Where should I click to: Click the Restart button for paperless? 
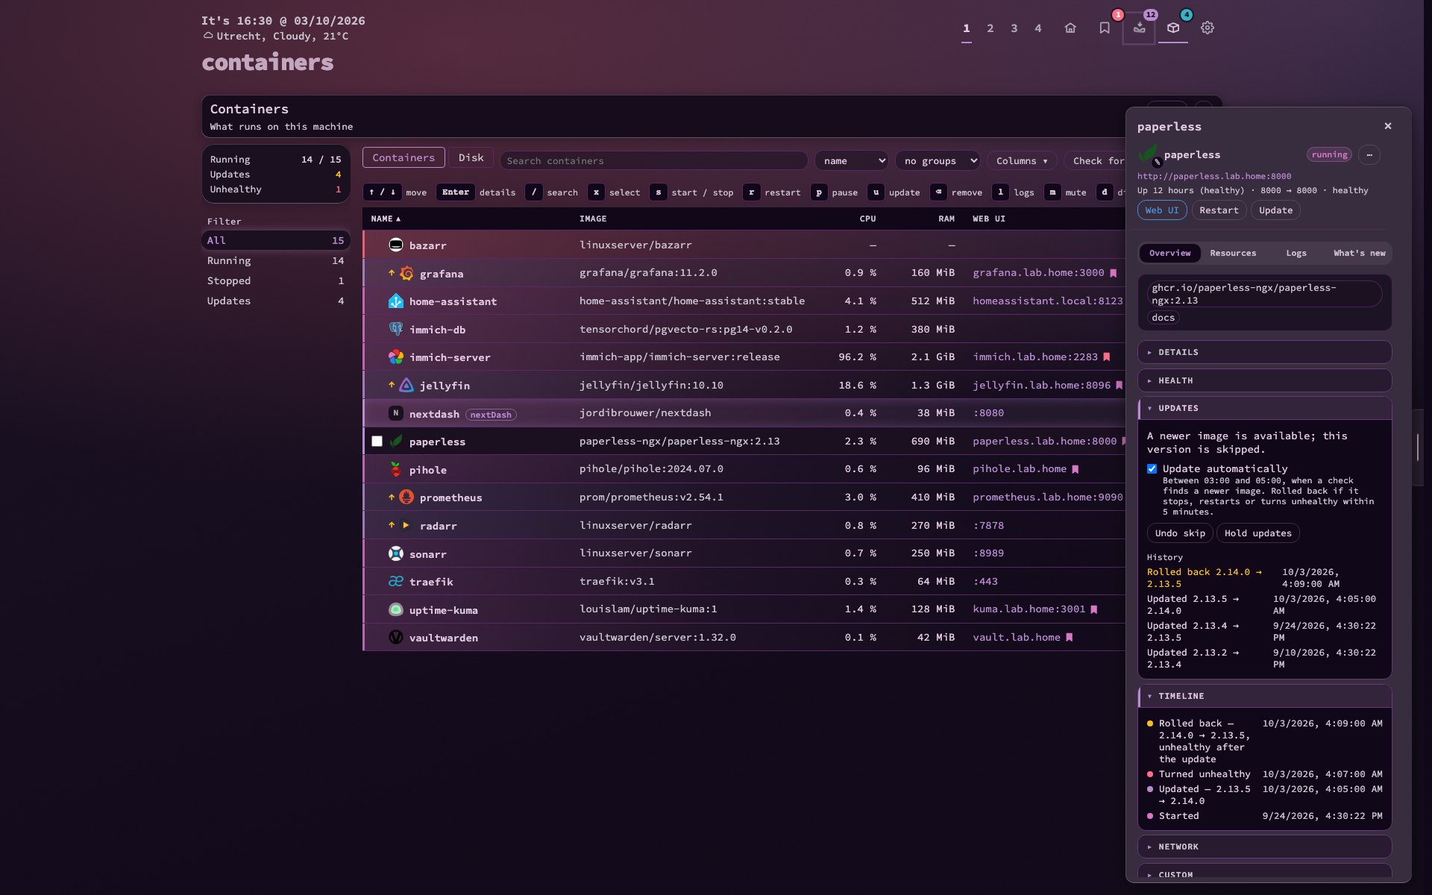coord(1219,210)
